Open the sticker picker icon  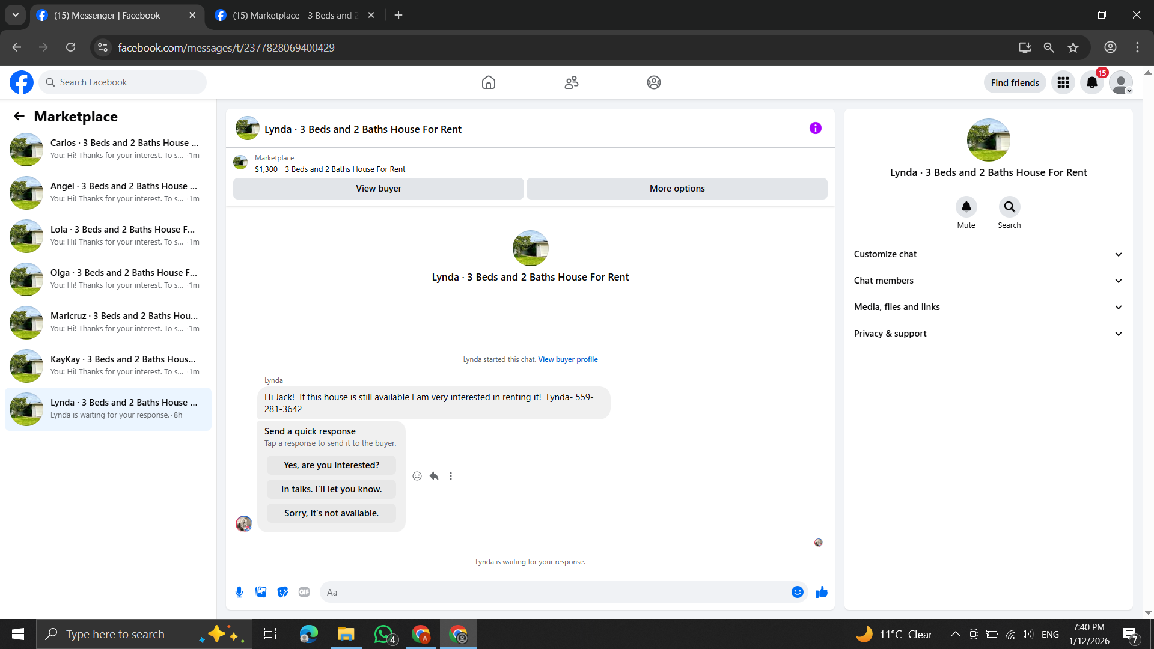[282, 592]
